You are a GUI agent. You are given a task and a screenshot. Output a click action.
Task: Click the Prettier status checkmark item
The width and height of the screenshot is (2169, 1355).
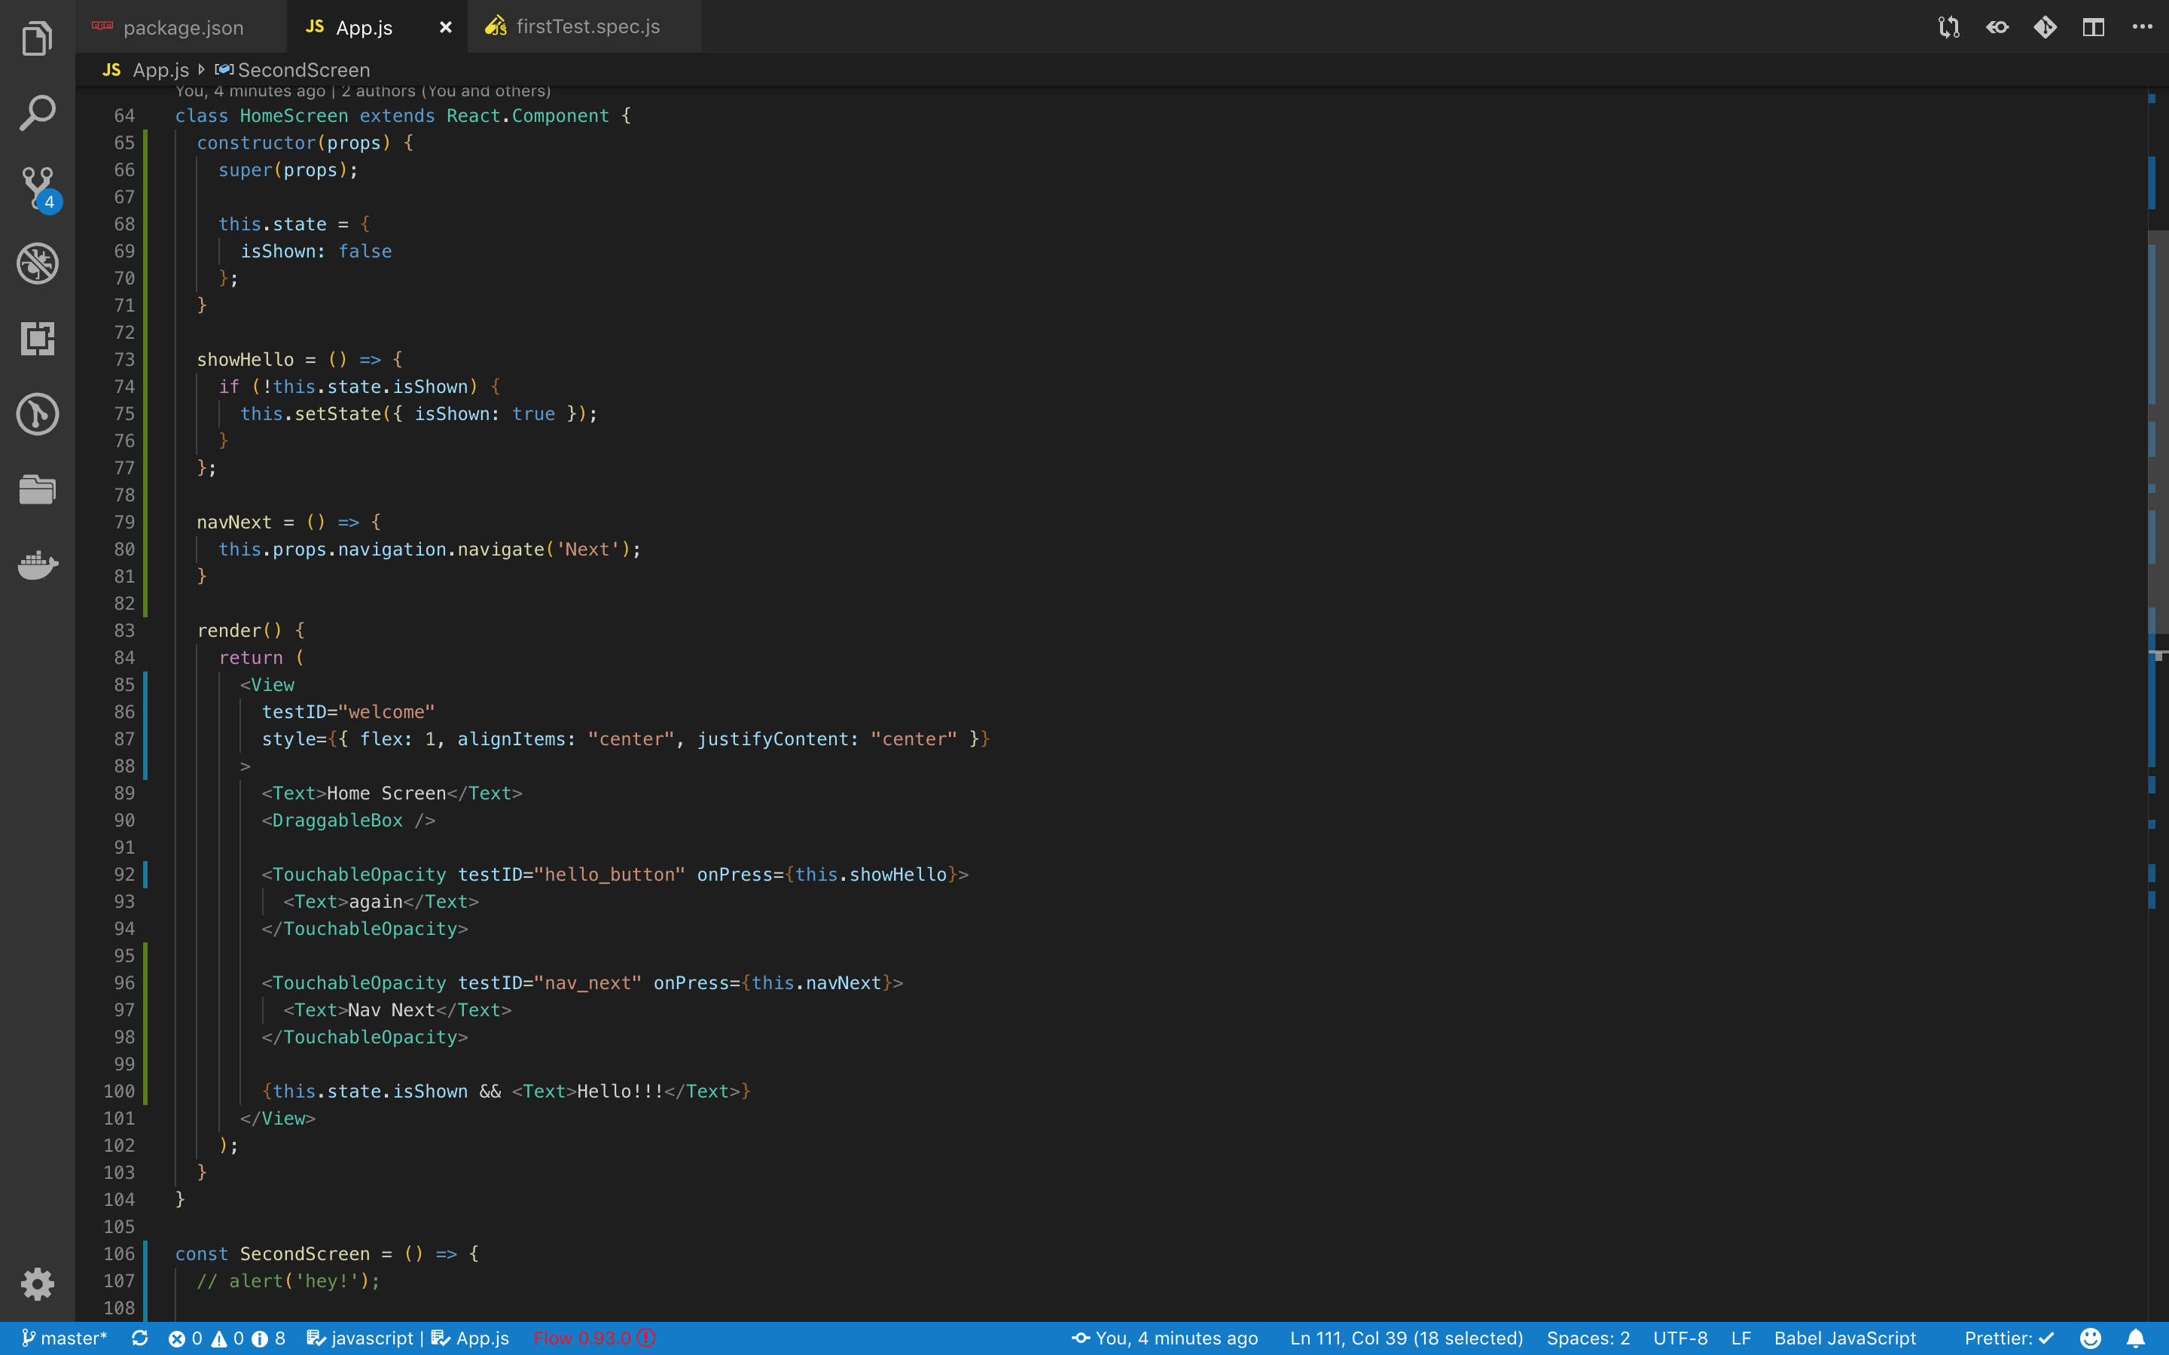[x=2009, y=1338]
